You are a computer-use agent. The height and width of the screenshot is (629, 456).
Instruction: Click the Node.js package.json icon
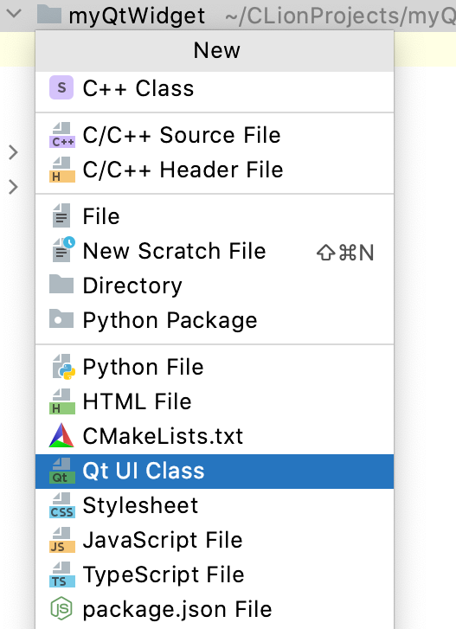point(61,609)
